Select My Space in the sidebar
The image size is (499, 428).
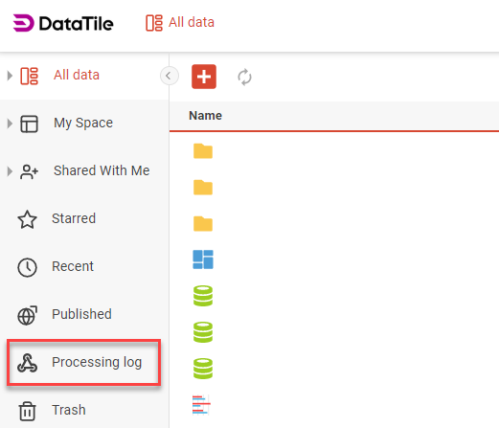point(83,123)
